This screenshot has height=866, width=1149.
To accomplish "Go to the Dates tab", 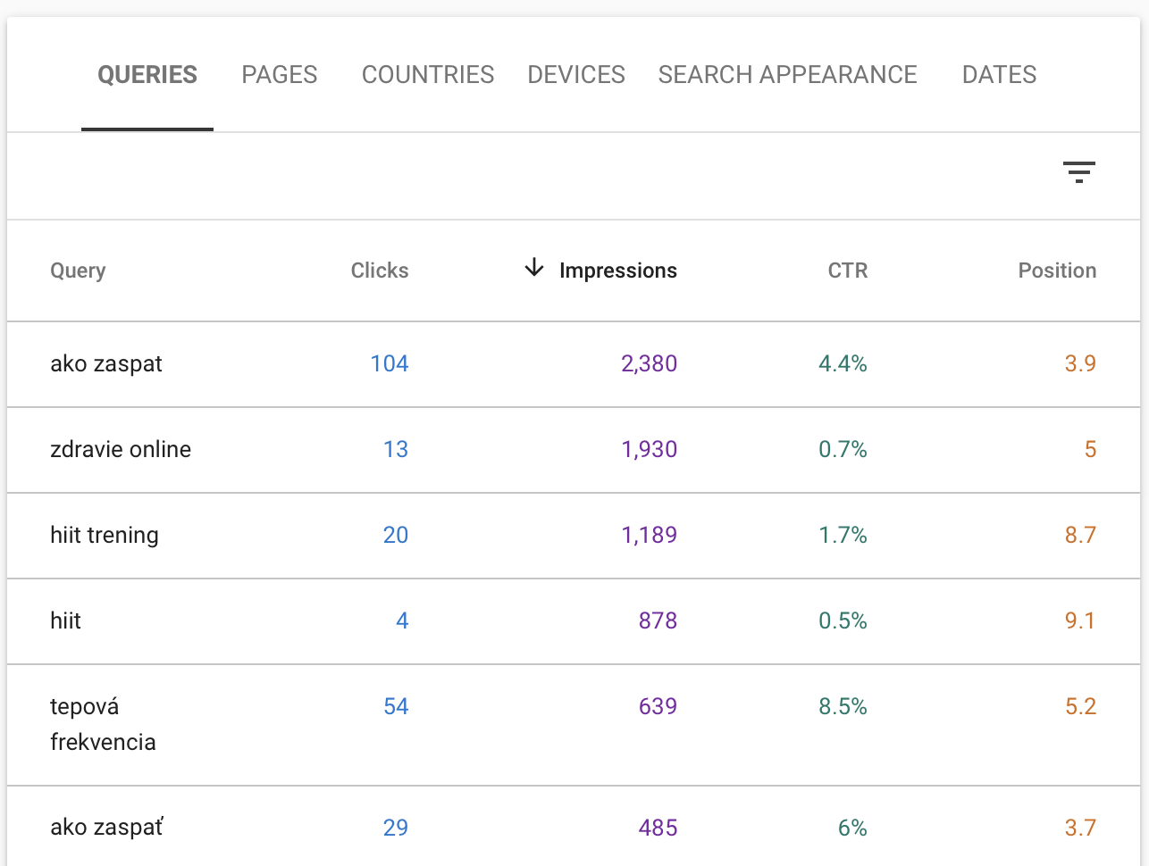I will pos(999,75).
